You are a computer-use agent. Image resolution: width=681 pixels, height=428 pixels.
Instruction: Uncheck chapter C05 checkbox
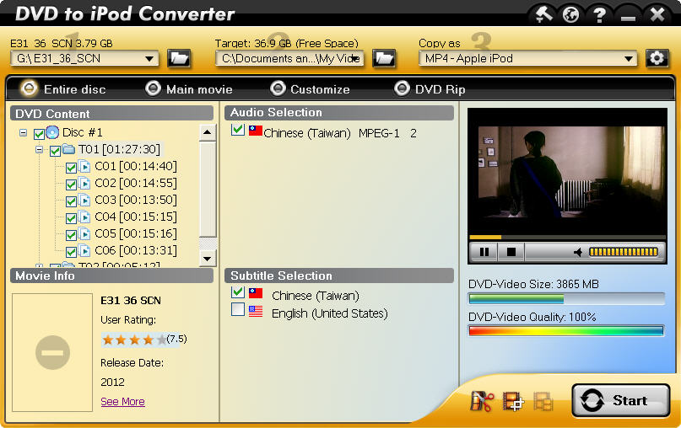pos(71,235)
